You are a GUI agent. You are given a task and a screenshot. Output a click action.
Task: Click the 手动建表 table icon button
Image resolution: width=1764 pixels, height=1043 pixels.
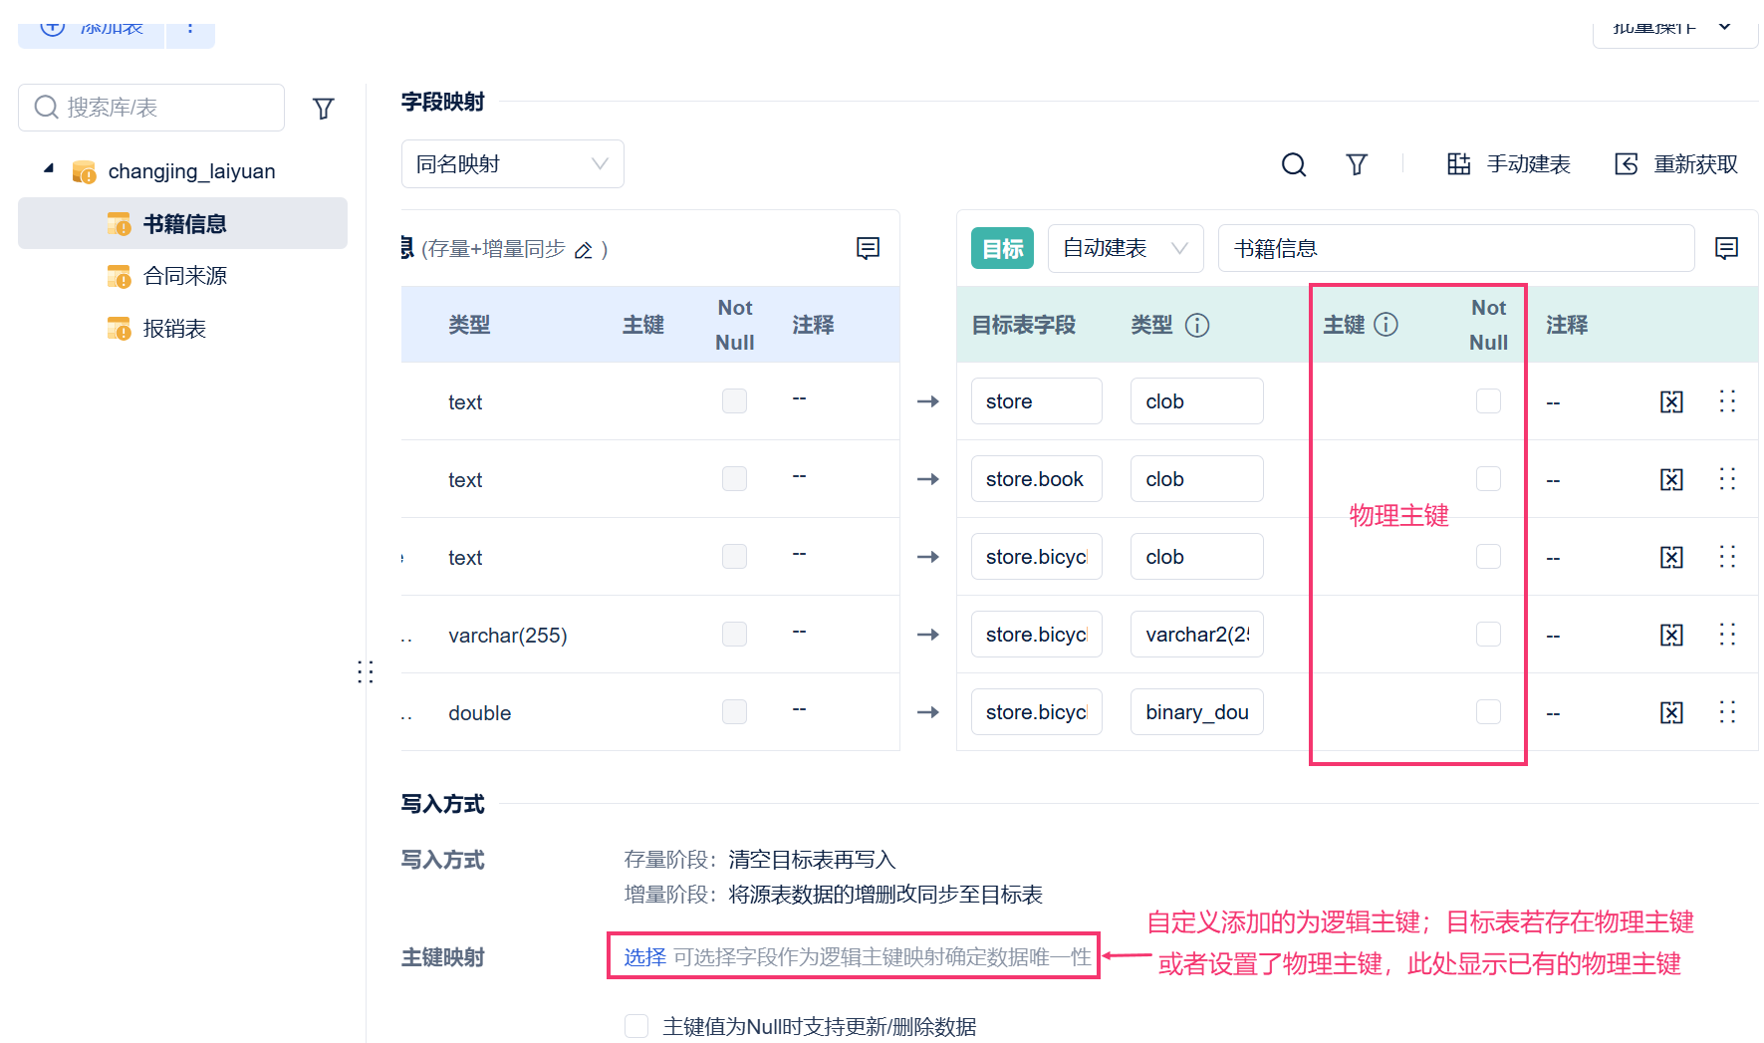pos(1458,164)
